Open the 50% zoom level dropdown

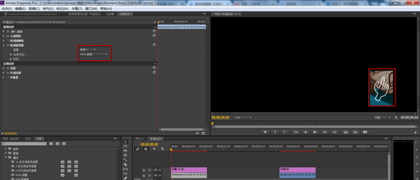(243, 117)
